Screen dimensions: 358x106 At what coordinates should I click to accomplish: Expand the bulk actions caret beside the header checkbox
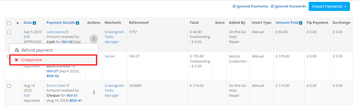(18, 23)
